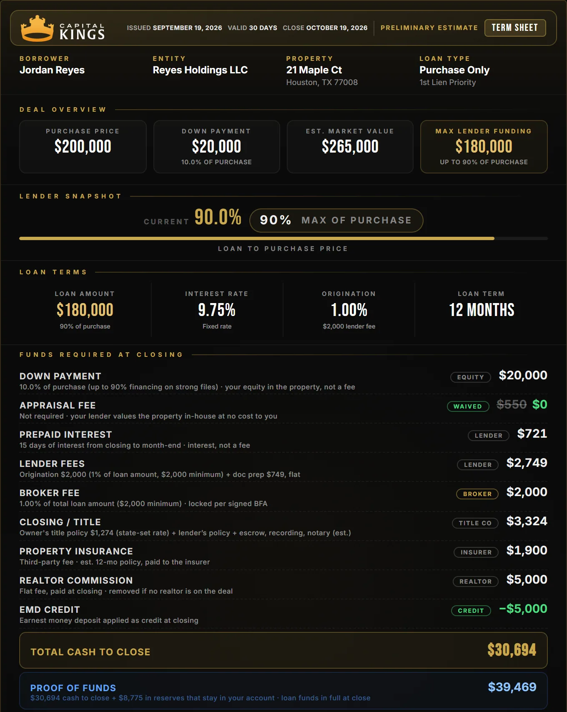Select the PRELIMINARY ESTIMATE label

tap(429, 28)
